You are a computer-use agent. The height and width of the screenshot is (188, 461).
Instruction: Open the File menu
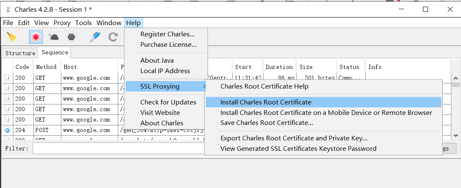point(8,23)
